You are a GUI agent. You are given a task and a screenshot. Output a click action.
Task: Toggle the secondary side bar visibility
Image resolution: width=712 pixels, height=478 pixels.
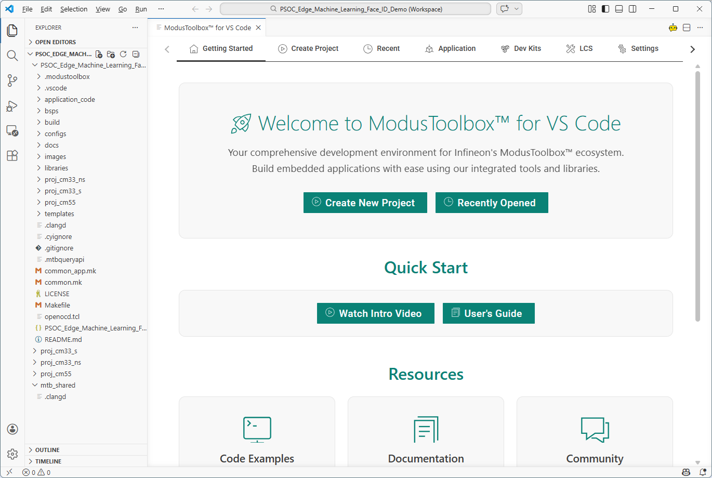(632, 9)
